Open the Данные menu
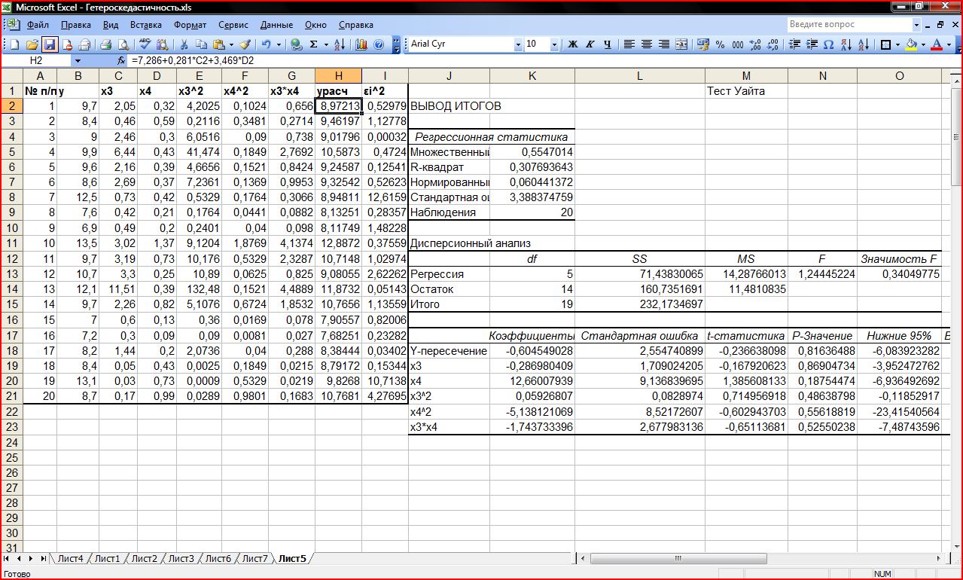 point(276,25)
